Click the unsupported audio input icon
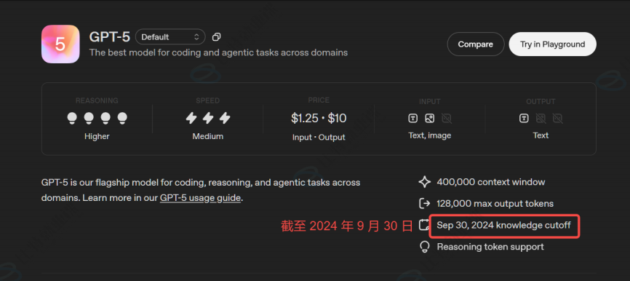 click(447, 118)
